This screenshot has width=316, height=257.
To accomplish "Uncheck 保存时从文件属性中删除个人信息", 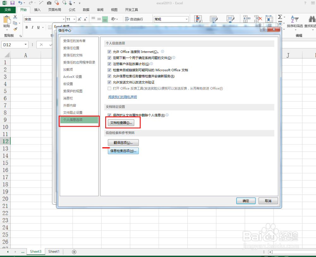I will 109,115.
